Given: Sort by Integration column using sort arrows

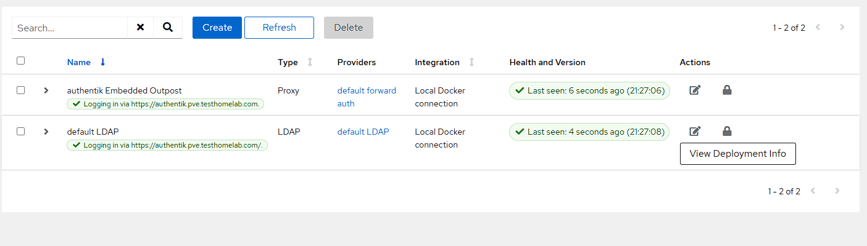Looking at the screenshot, I should (x=471, y=62).
